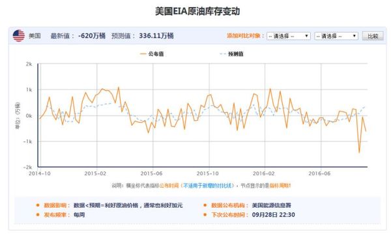Select the frequency value 每周
The height and width of the screenshot is (235, 391).
pyautogui.click(x=79, y=215)
